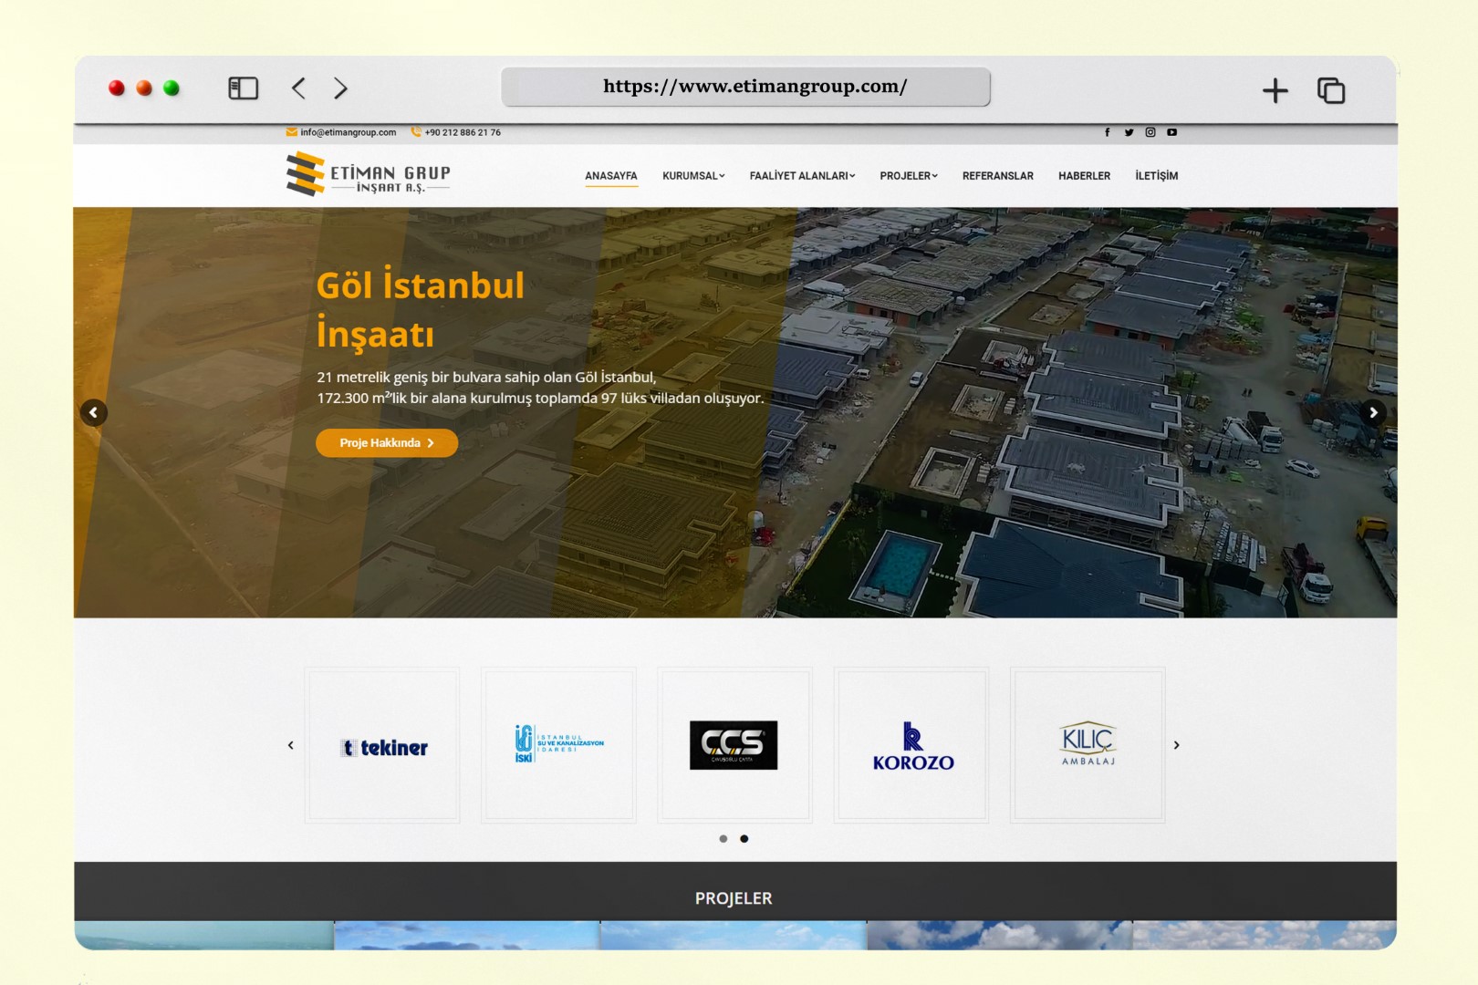Open the REFERANSLAR menu item
Image resolution: width=1478 pixels, height=985 pixels.
click(998, 176)
